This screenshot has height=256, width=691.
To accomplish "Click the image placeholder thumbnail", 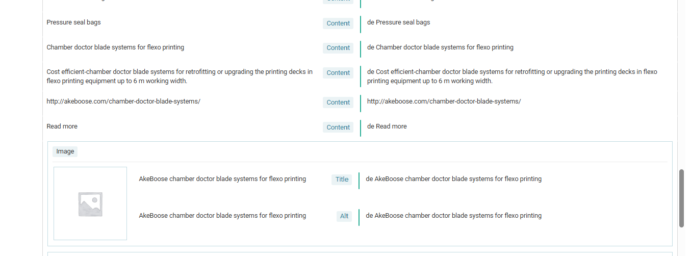I will [90, 203].
